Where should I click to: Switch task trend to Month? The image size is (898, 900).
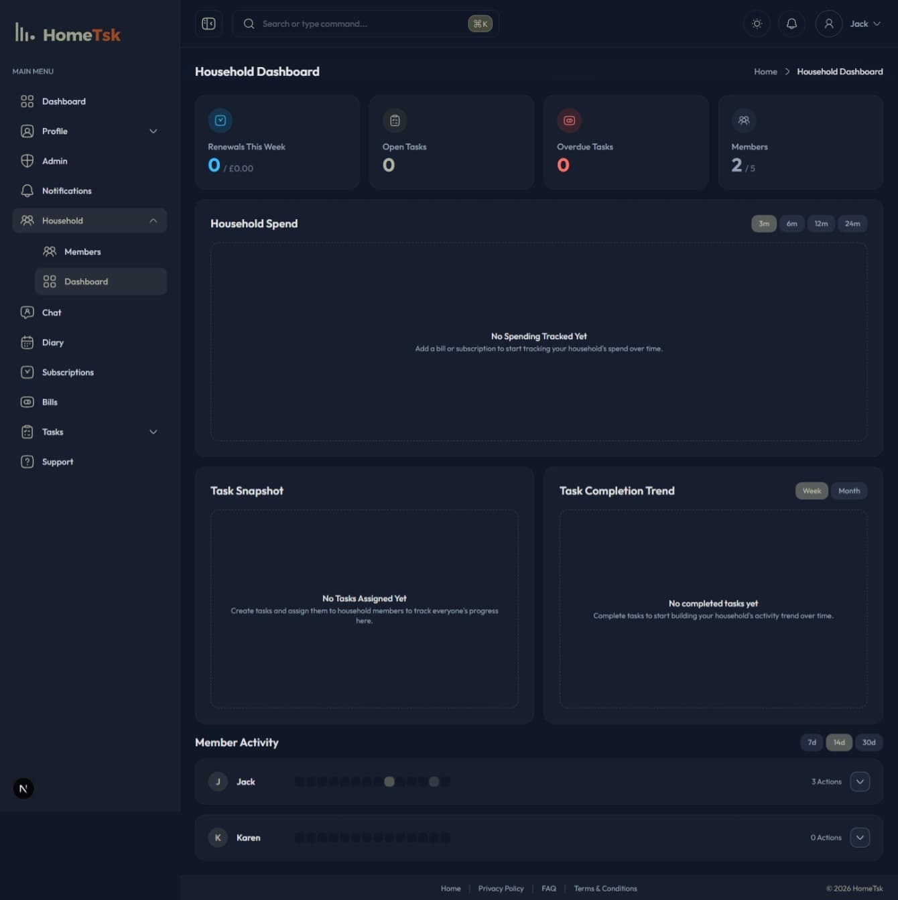click(x=848, y=491)
